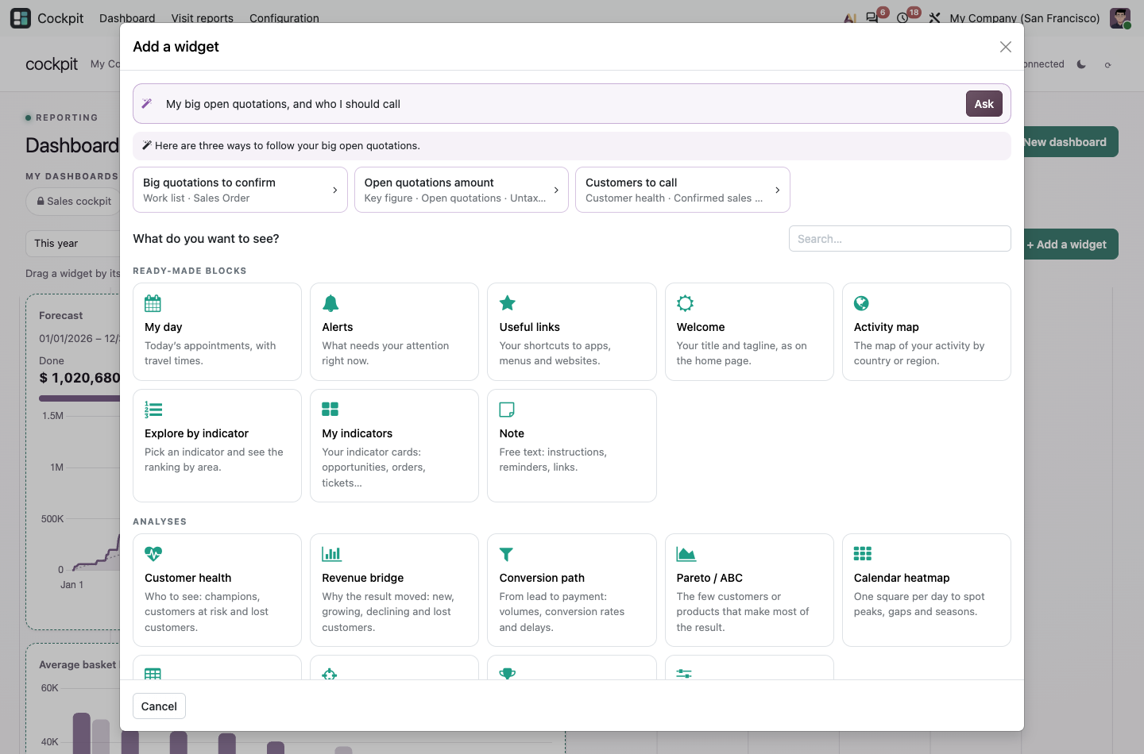This screenshot has height=754, width=1144.
Task: Click the Activity map globe icon
Action: (861, 303)
